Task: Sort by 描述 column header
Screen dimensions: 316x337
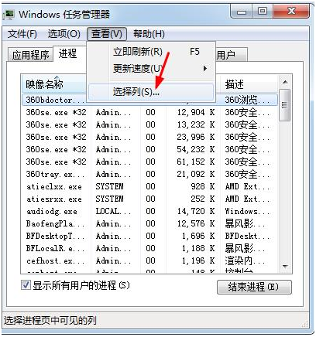Action: [249, 84]
